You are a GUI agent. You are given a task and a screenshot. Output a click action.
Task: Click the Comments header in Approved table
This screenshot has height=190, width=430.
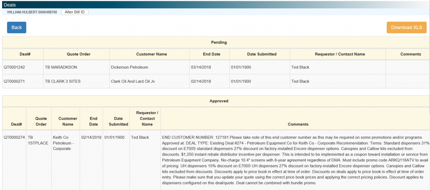298,124
